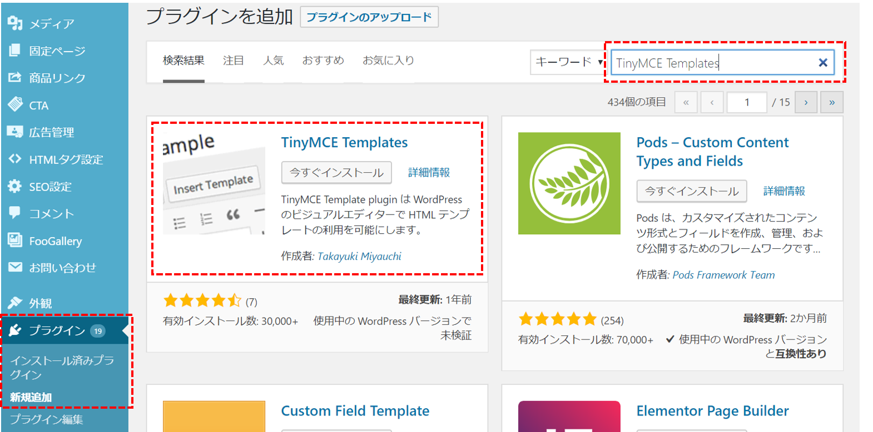Click the 434個の項目 result count text
Image resolution: width=873 pixels, height=432 pixels.
click(x=637, y=102)
